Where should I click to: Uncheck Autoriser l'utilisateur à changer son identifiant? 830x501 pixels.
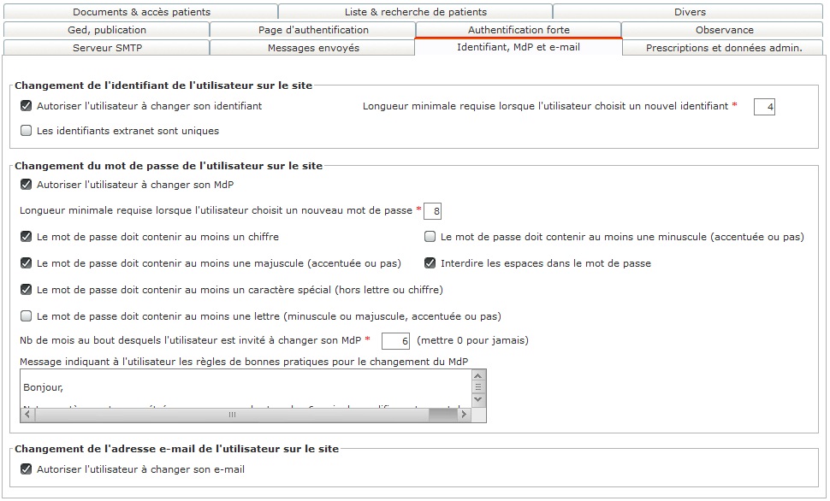(26, 106)
